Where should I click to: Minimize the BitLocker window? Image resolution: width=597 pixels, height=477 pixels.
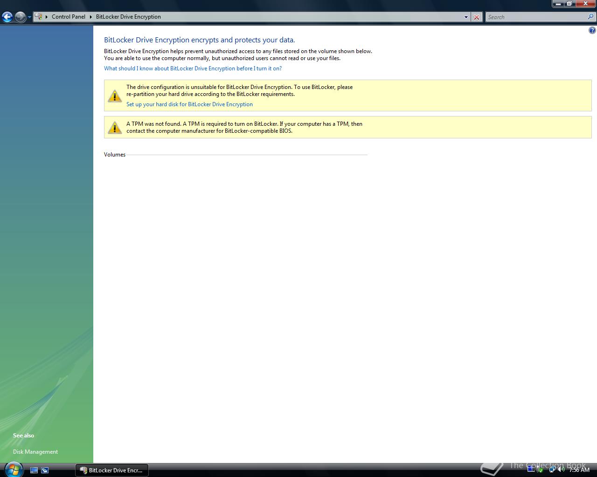558,4
